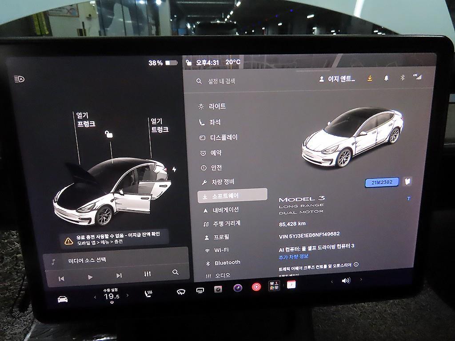The height and width of the screenshot is (341, 455).
Task: Raise the cabin temperature with right arrow
Action: click(128, 295)
